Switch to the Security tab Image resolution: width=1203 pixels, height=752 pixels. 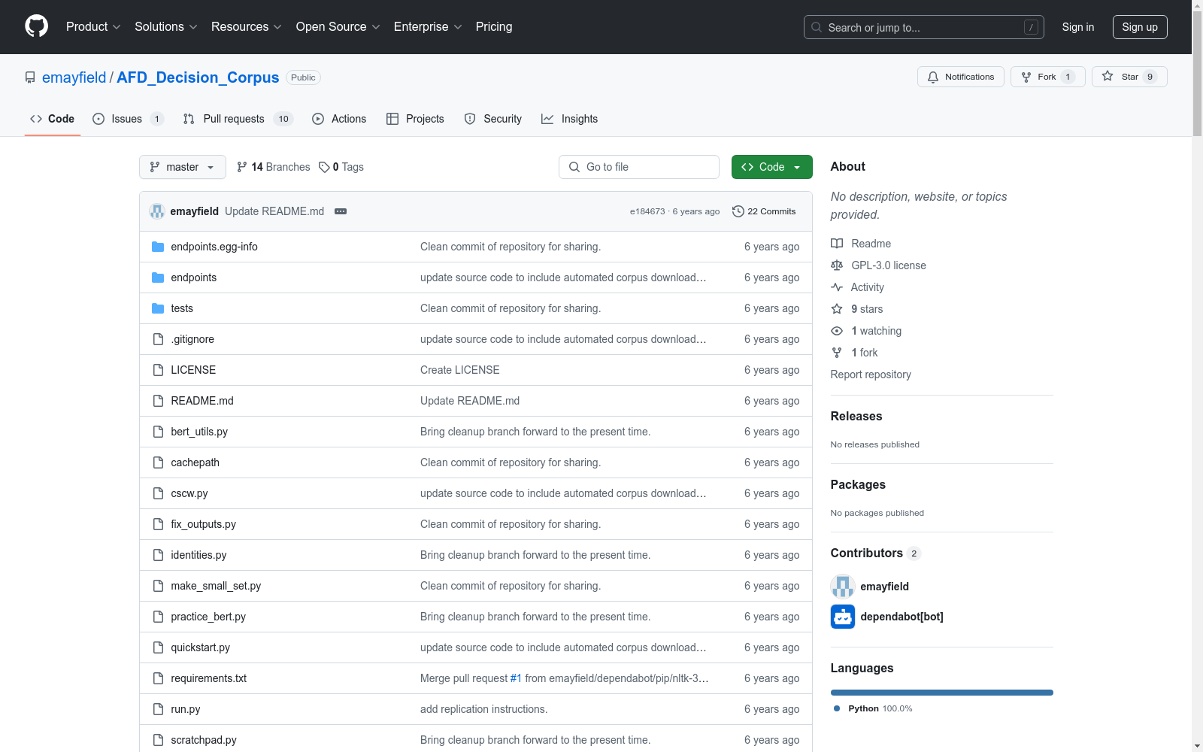click(x=493, y=119)
